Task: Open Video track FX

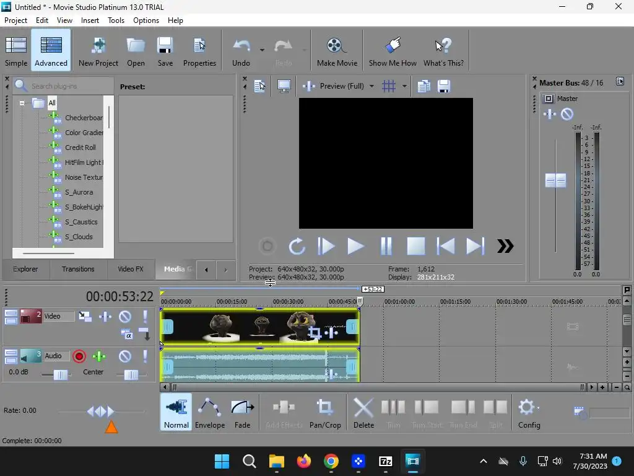Action: pos(105,316)
